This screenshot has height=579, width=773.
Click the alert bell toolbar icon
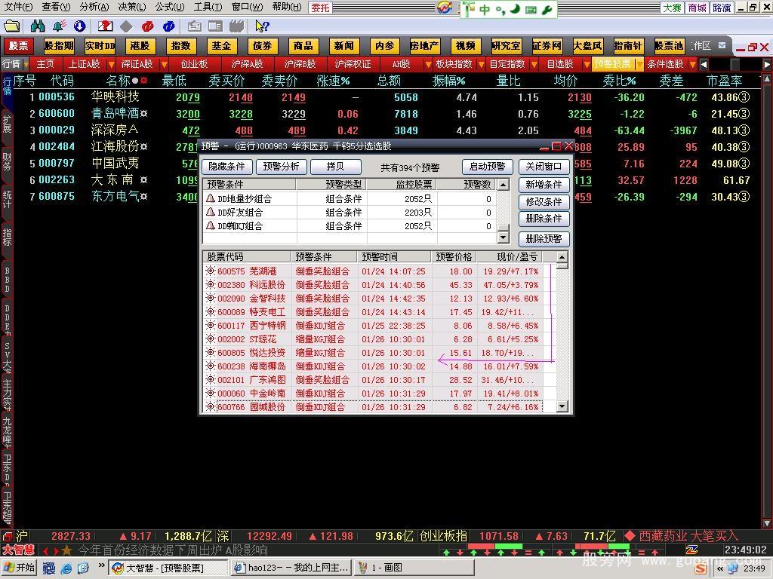[59, 26]
